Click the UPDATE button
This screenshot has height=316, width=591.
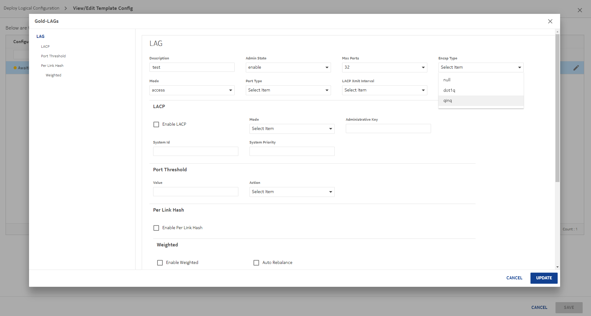click(544, 278)
